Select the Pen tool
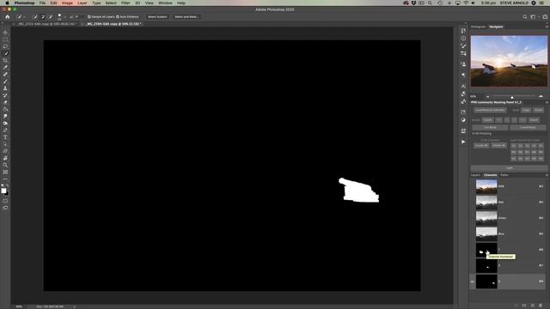550x309 pixels. (x=5, y=130)
